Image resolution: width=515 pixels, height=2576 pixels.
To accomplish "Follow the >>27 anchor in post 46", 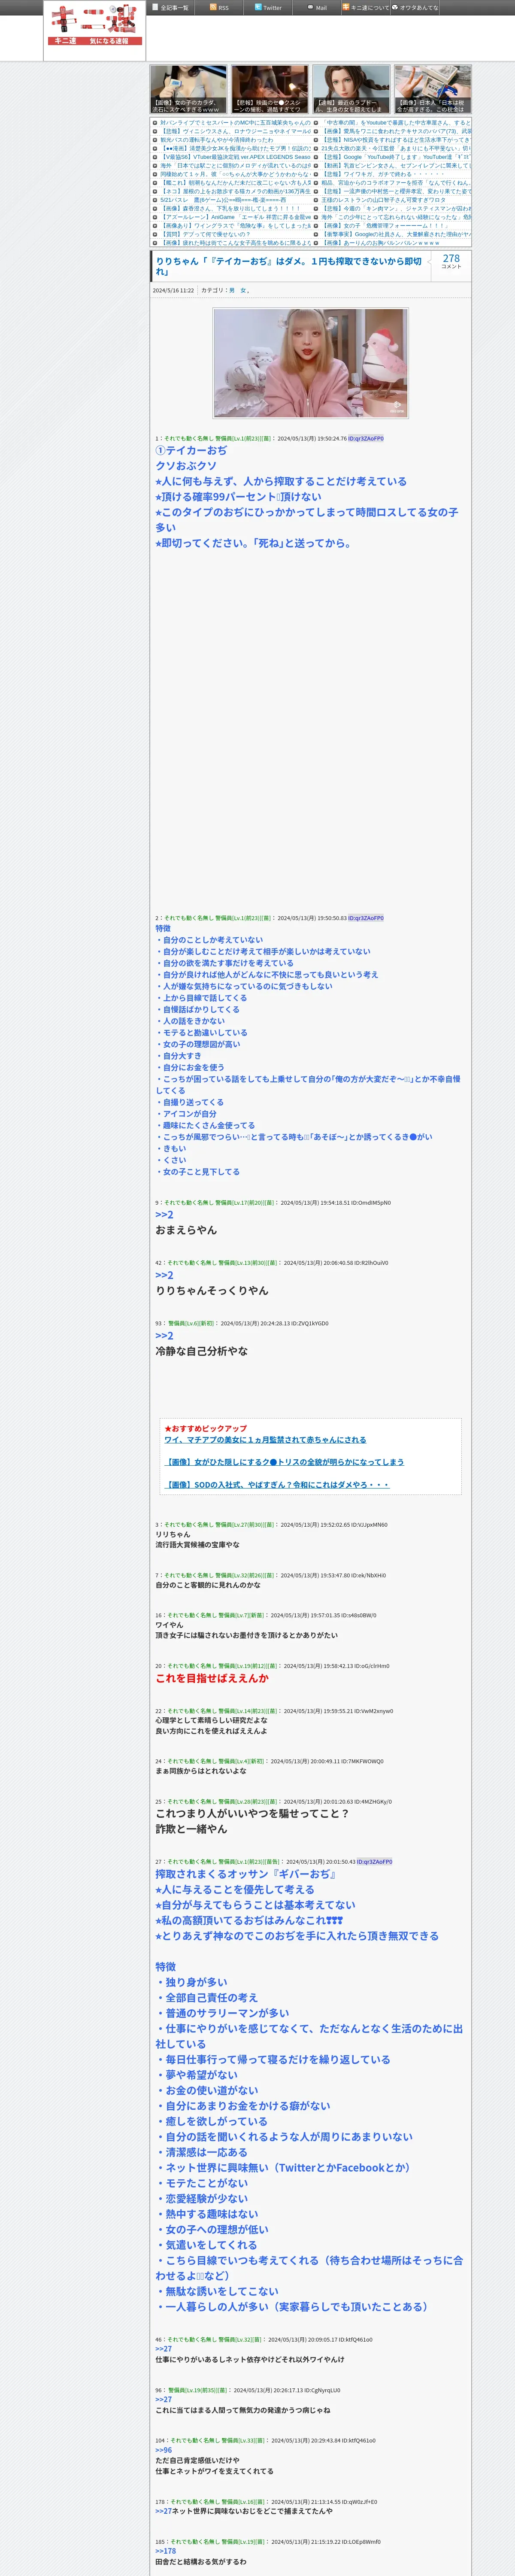I will (163, 2349).
